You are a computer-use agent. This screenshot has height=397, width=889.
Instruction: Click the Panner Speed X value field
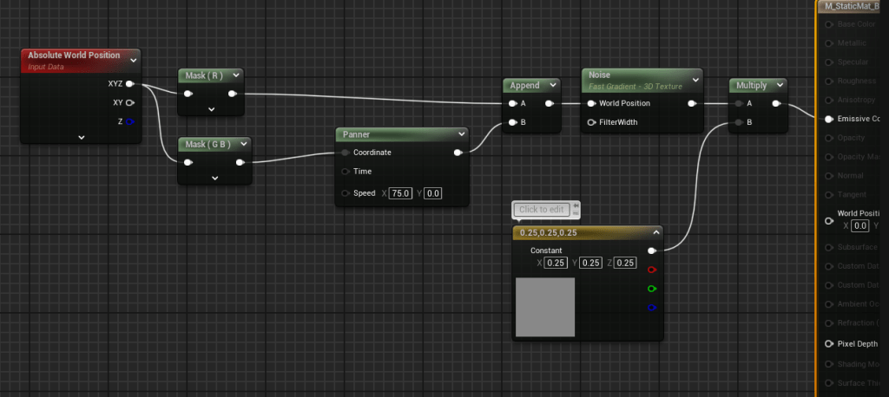(400, 193)
